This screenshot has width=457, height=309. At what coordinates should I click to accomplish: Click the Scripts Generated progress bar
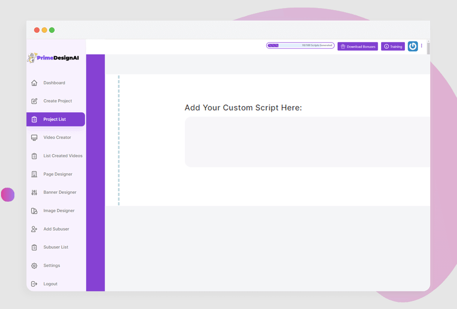point(300,45)
